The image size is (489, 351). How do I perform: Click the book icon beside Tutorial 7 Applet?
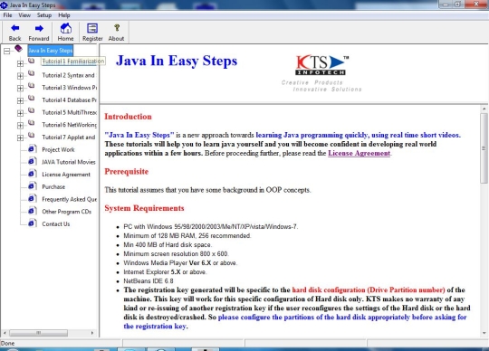pyautogui.click(x=31, y=135)
